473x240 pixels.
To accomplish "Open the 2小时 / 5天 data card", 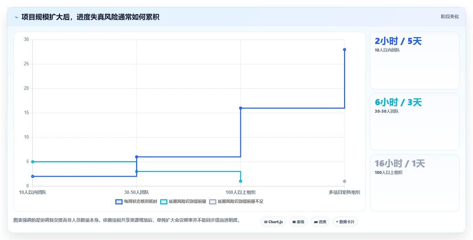I will pos(414,61).
